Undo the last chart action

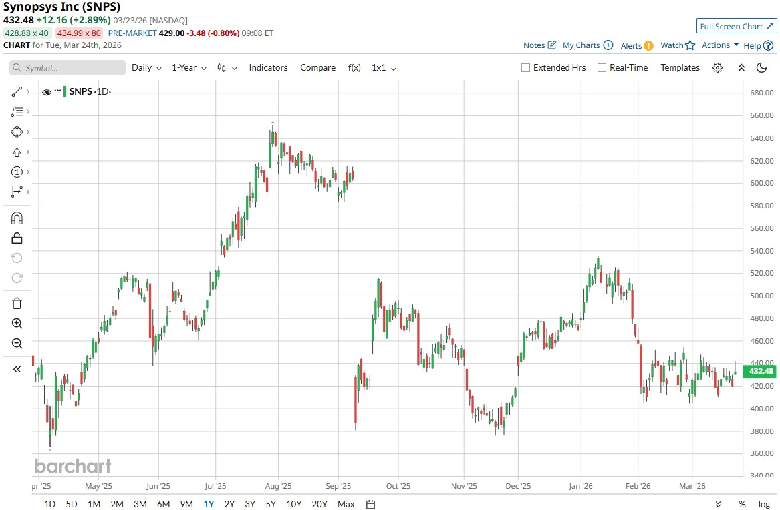point(17,258)
